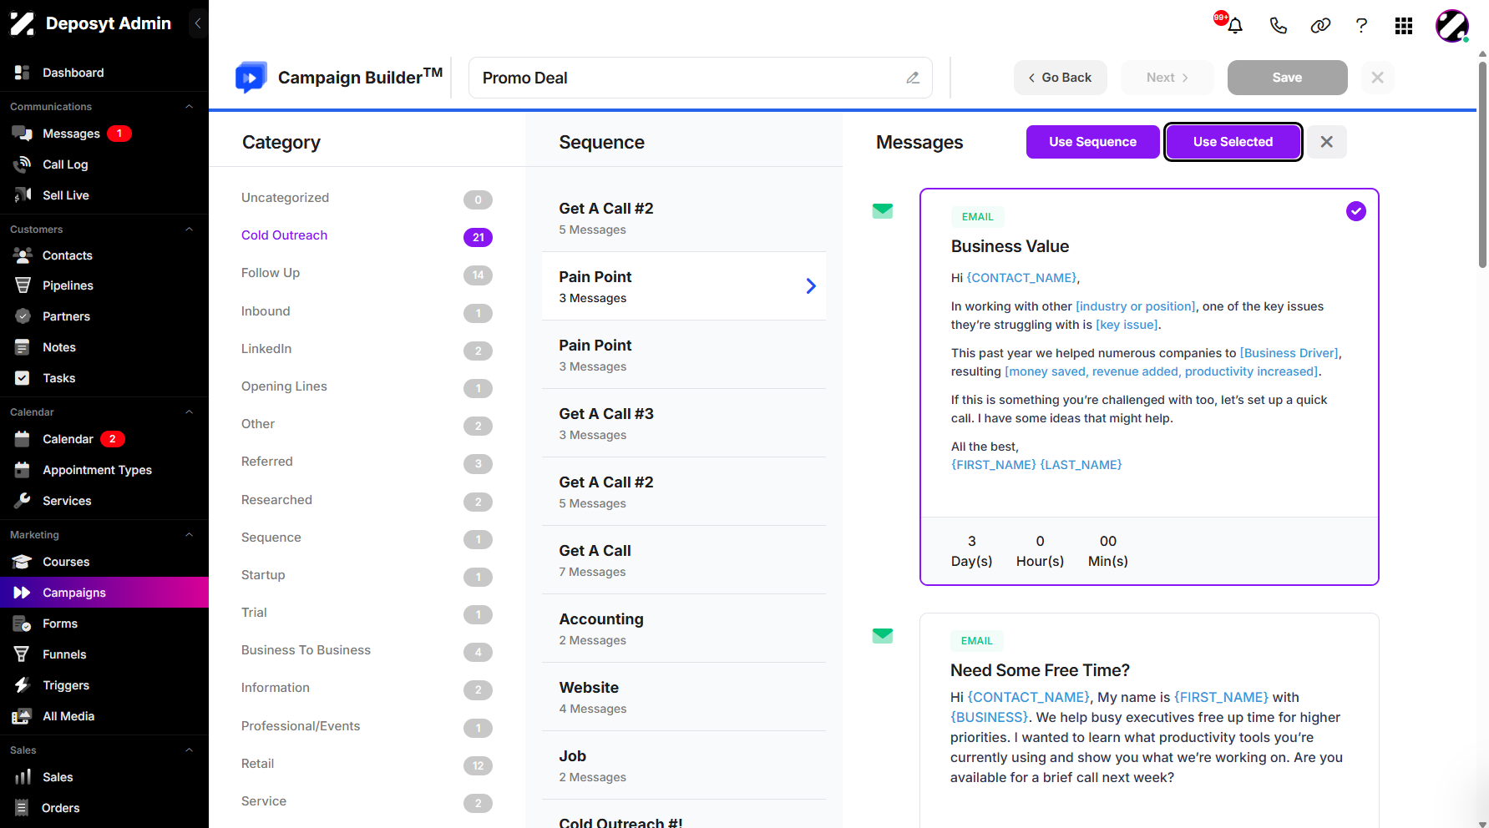Click the Go Back button

point(1060,78)
